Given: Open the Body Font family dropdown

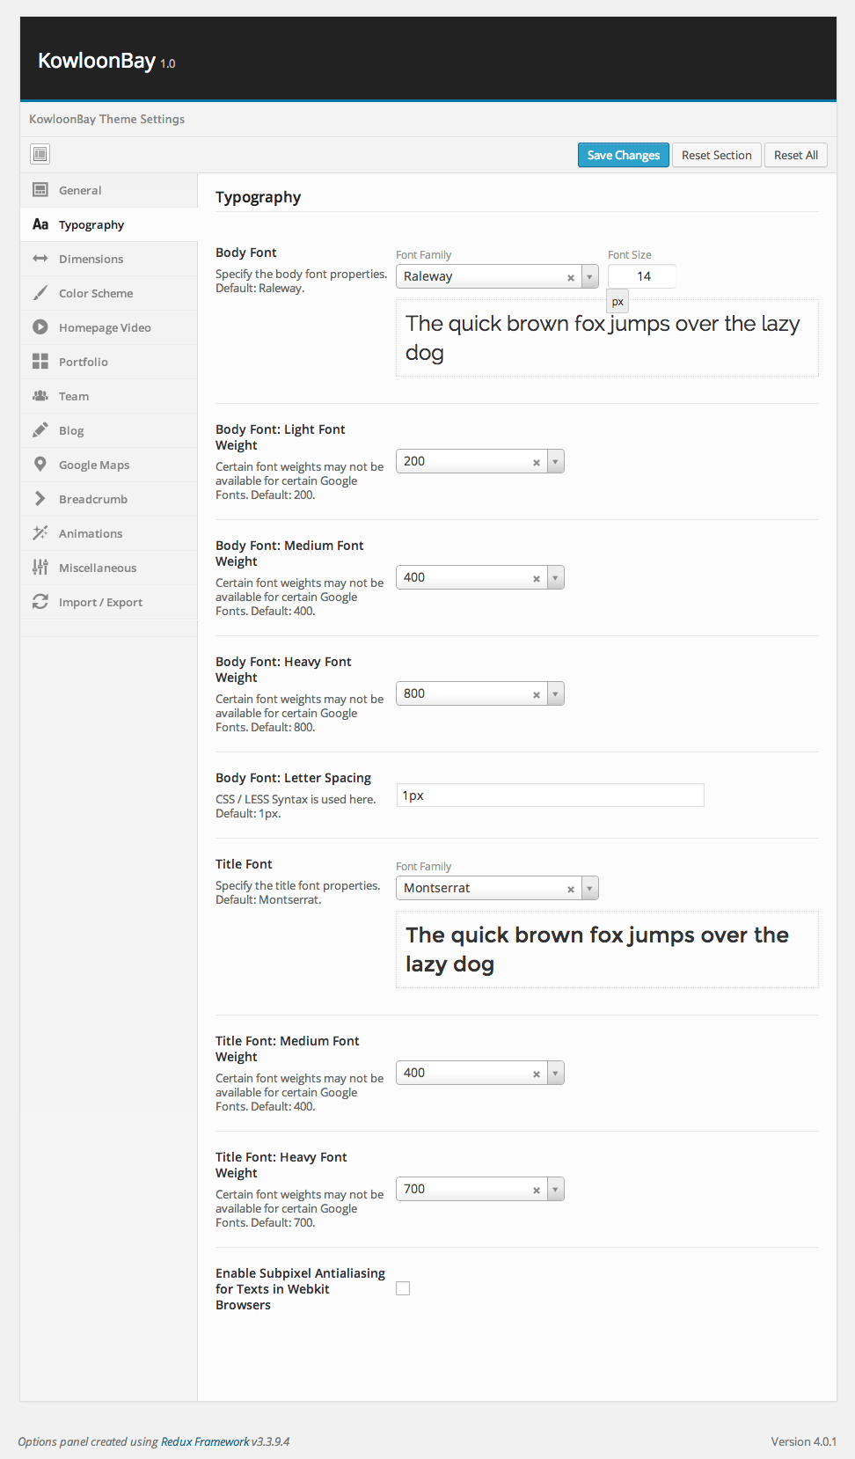Looking at the screenshot, I should pos(589,276).
